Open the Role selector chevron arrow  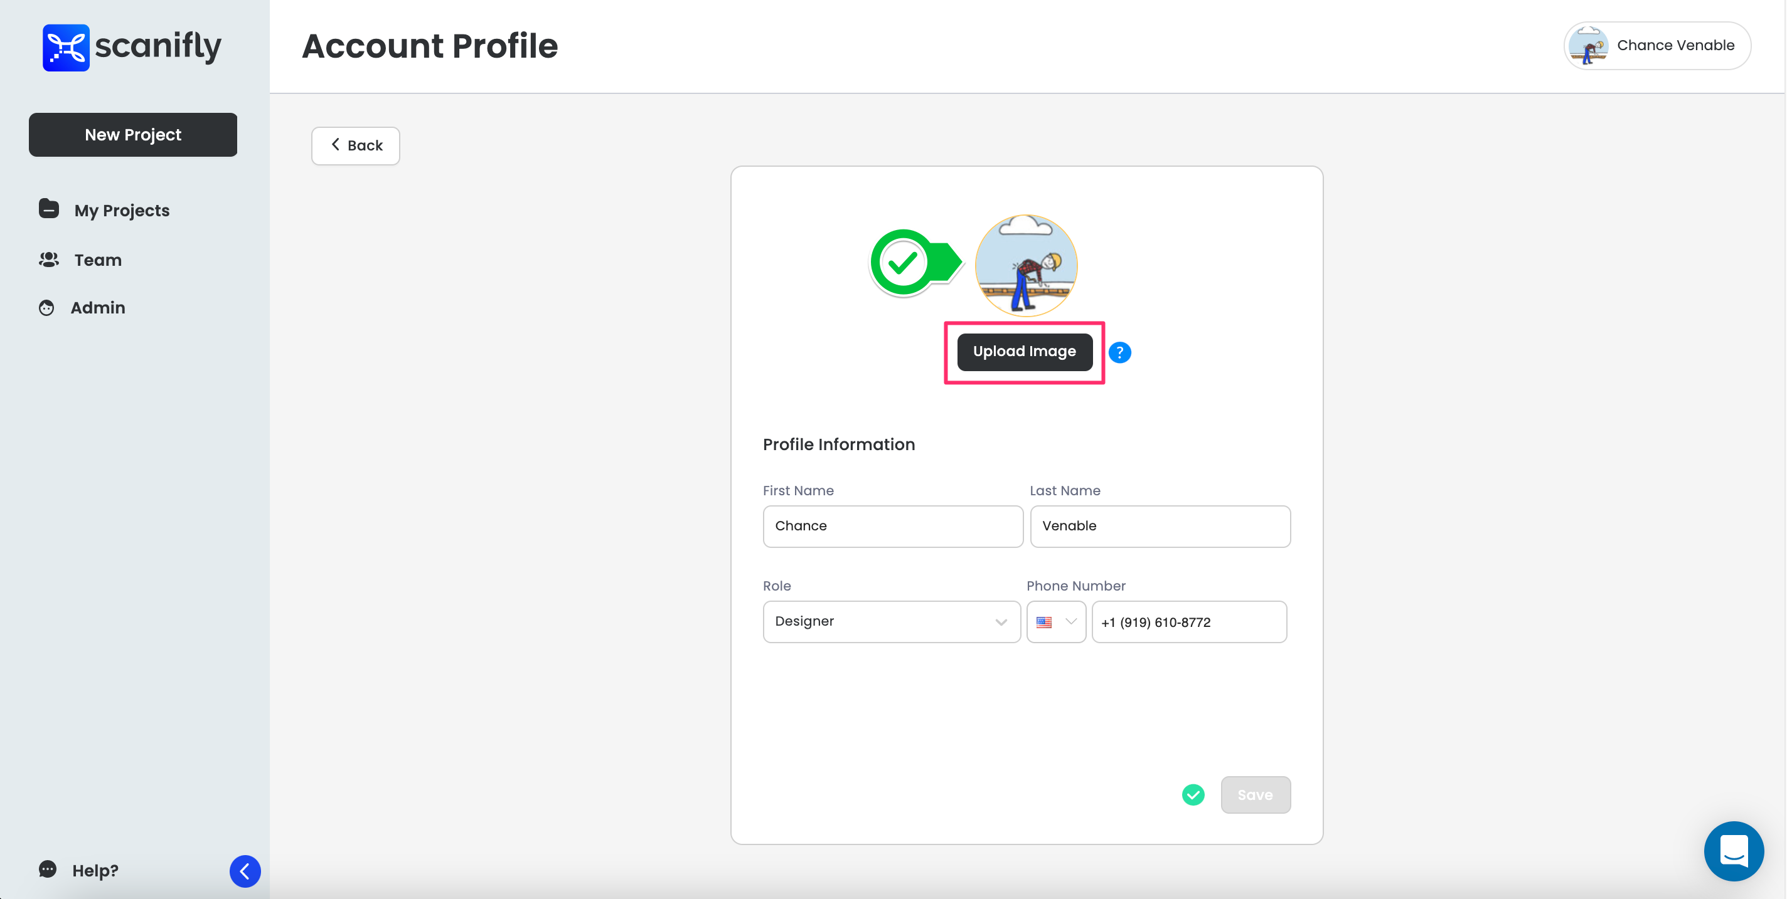[x=1000, y=621]
